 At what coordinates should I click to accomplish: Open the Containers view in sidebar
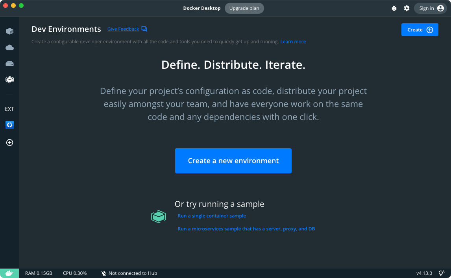coord(9,31)
